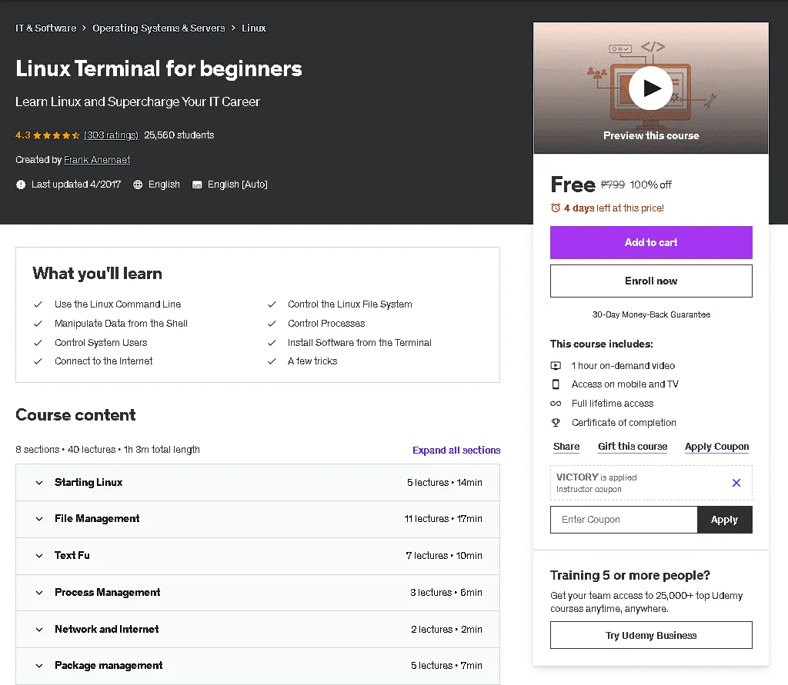Click the globe language icon beside English

(138, 185)
